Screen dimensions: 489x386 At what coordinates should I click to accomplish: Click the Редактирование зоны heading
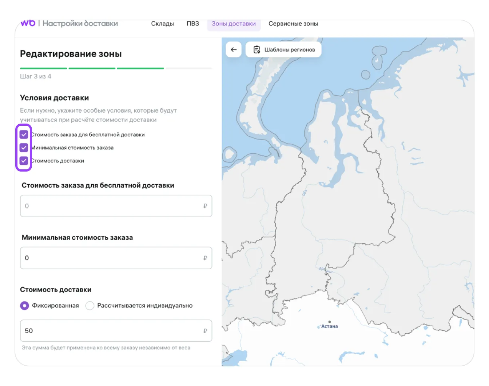[x=71, y=54]
